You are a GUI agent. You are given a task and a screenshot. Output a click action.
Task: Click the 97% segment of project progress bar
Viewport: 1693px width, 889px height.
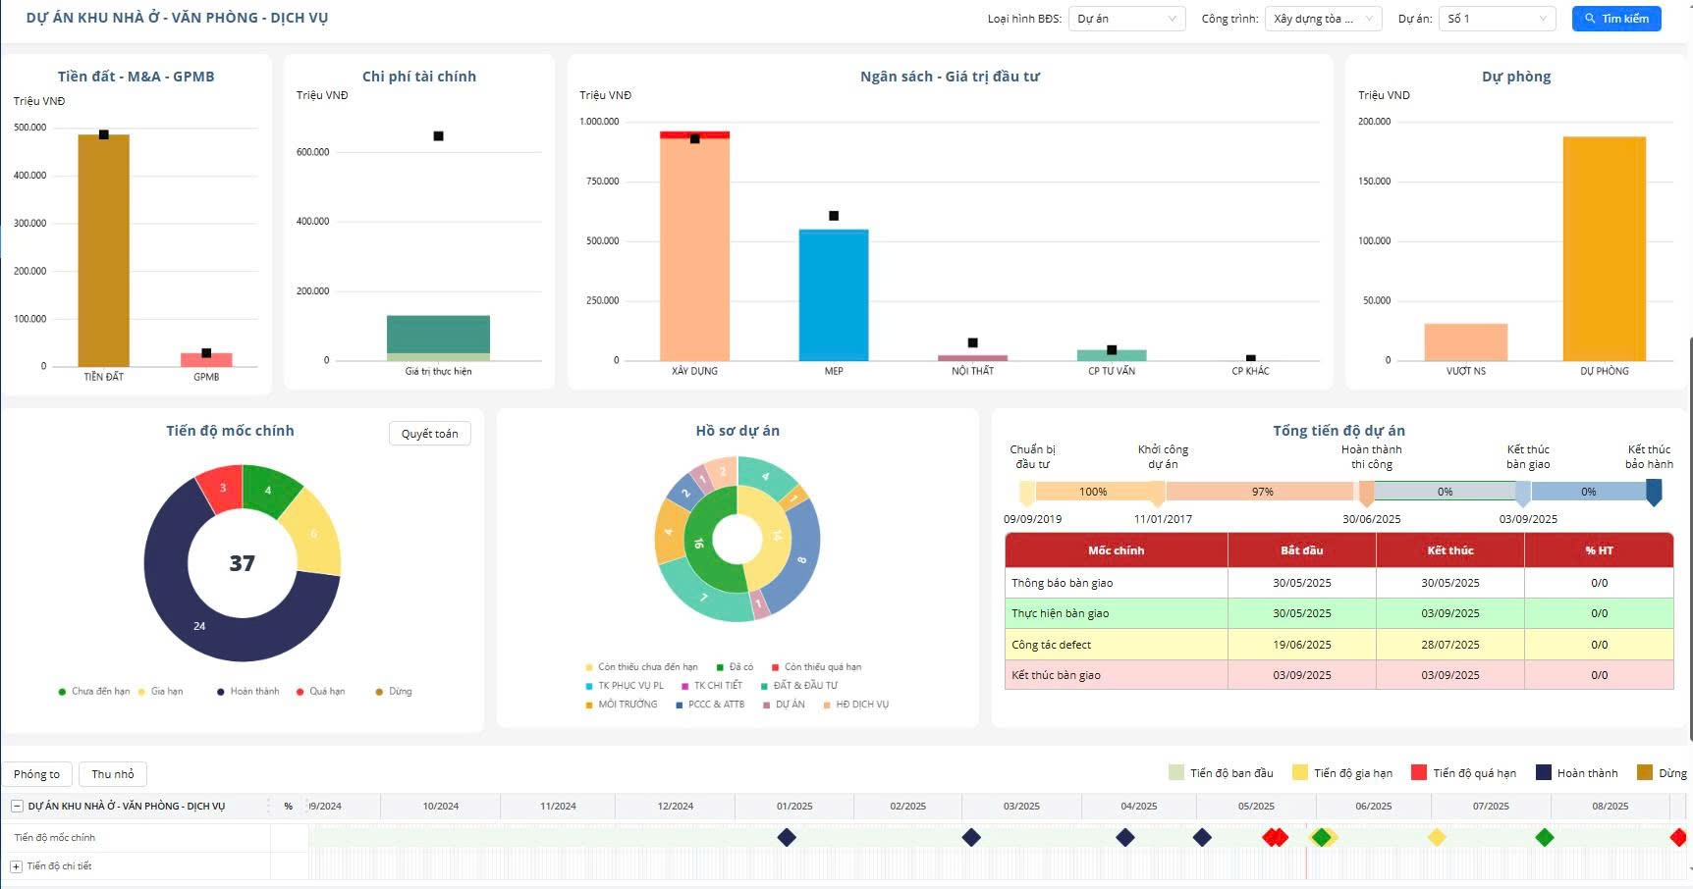pos(1262,492)
